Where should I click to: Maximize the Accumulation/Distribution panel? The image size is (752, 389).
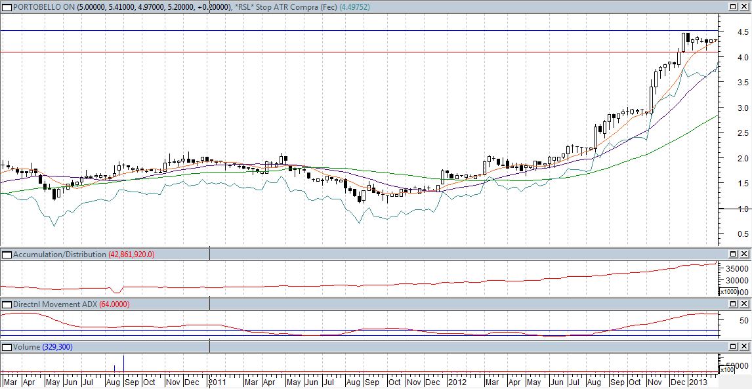pos(733,254)
